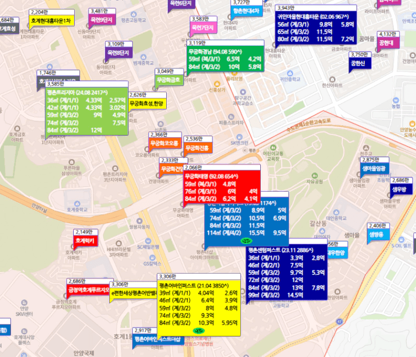Open the purple 목련8단지 price tag

[x=119, y=50]
